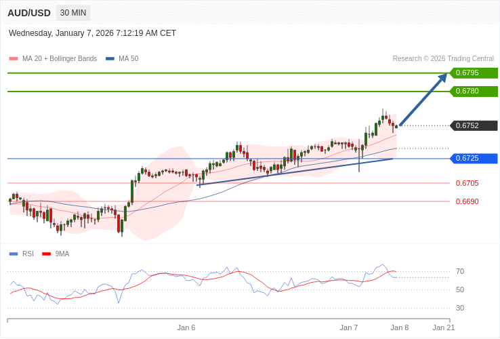500x339 pixels.
Task: Click the 0.6690 red support label
Action: tap(467, 201)
